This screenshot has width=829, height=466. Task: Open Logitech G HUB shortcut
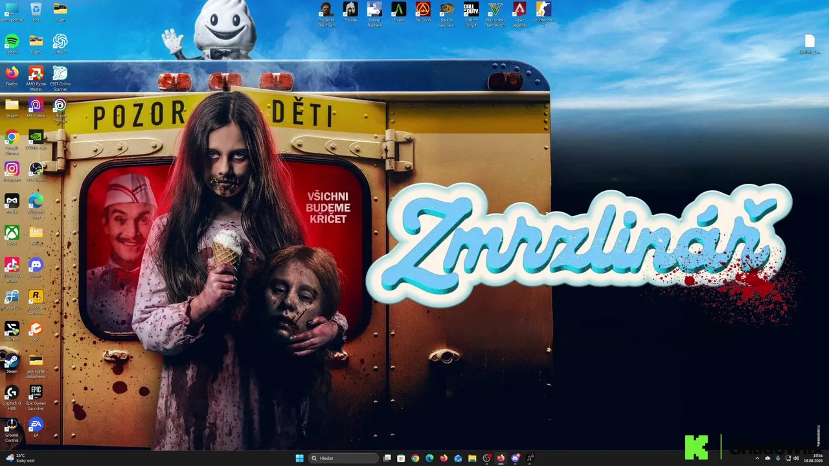pos(12,397)
